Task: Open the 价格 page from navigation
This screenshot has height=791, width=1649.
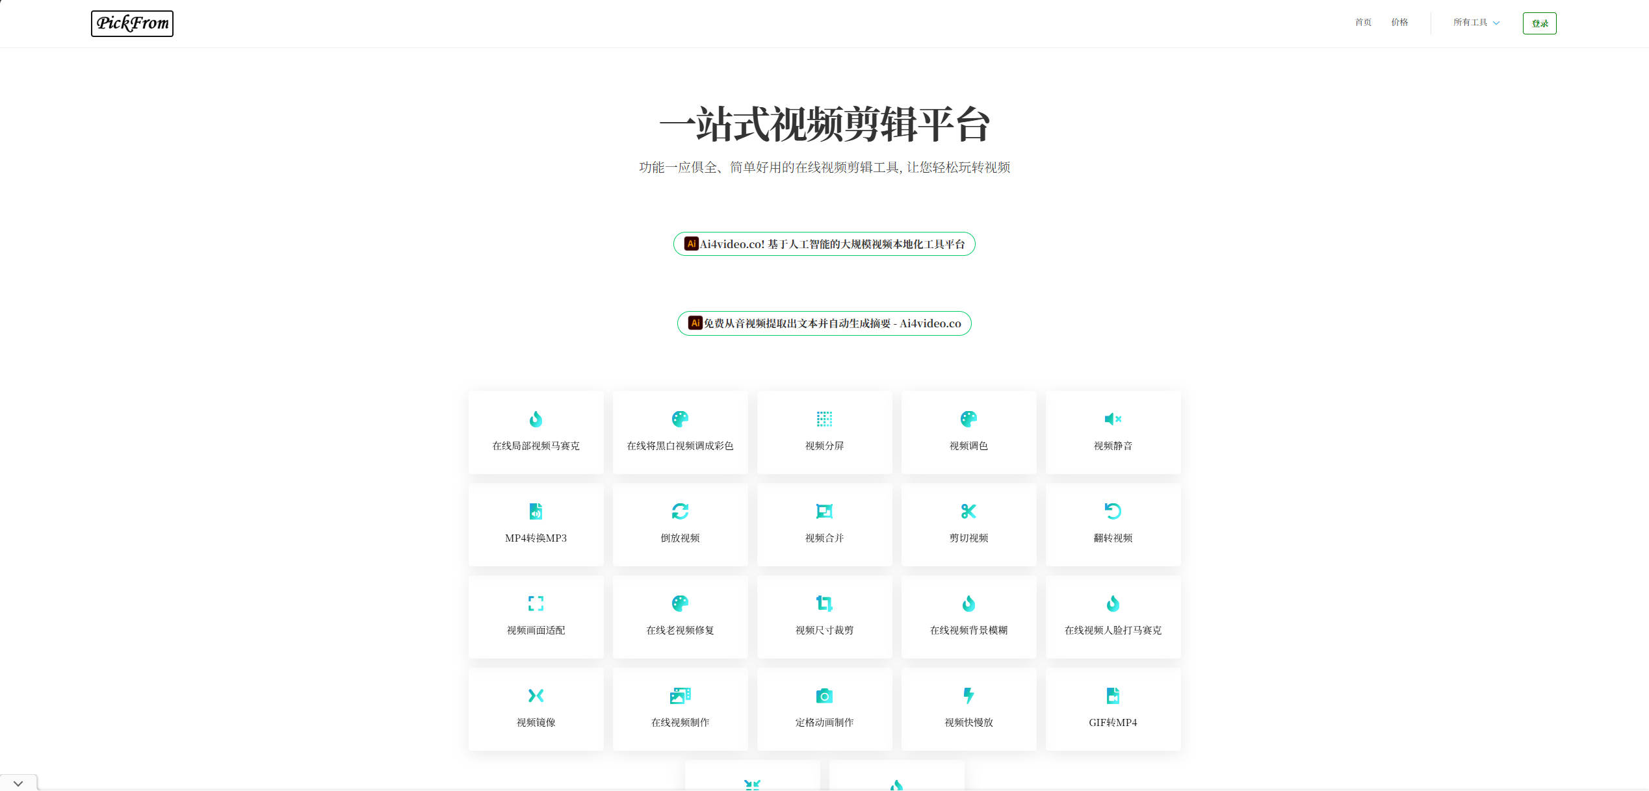Action: coord(1399,23)
